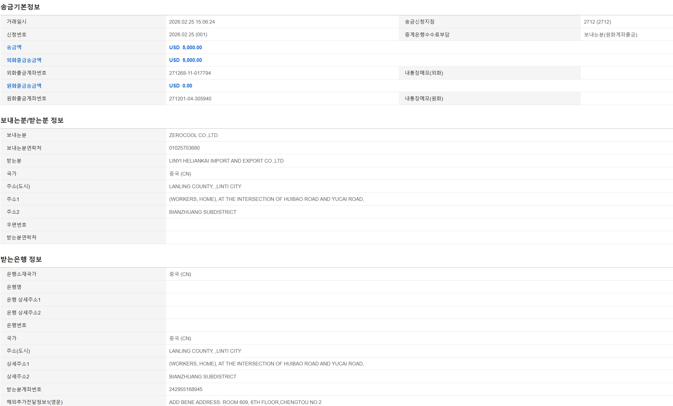Click the empty 우편번호 value cell
This screenshot has height=406, width=673.
[x=419, y=225]
